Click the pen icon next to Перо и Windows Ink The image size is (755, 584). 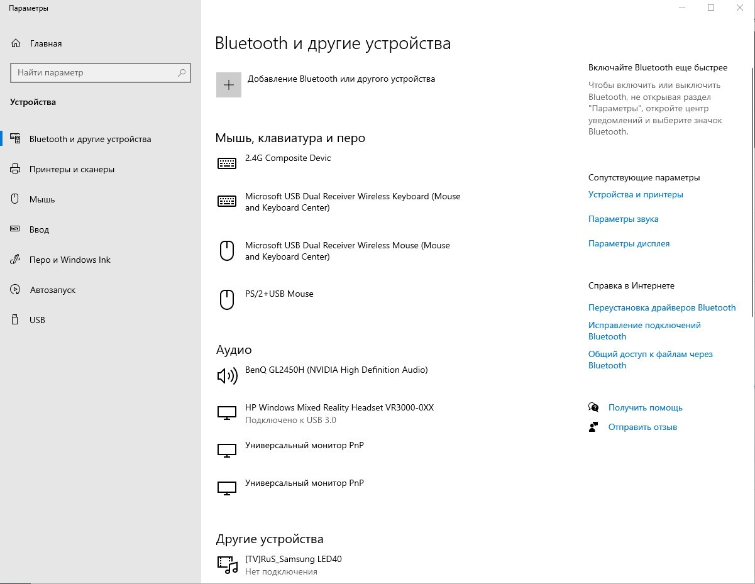tap(16, 260)
